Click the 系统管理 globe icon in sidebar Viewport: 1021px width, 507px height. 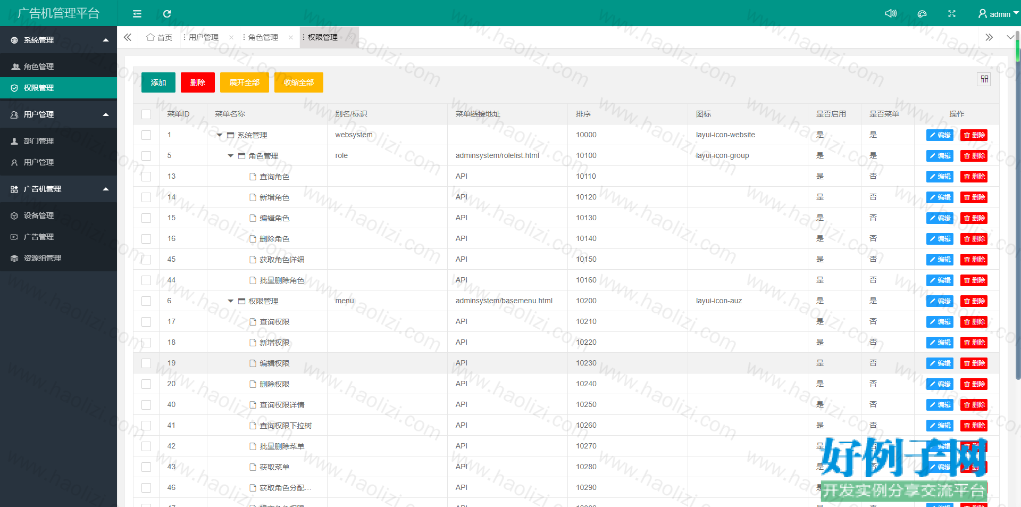tap(14, 40)
